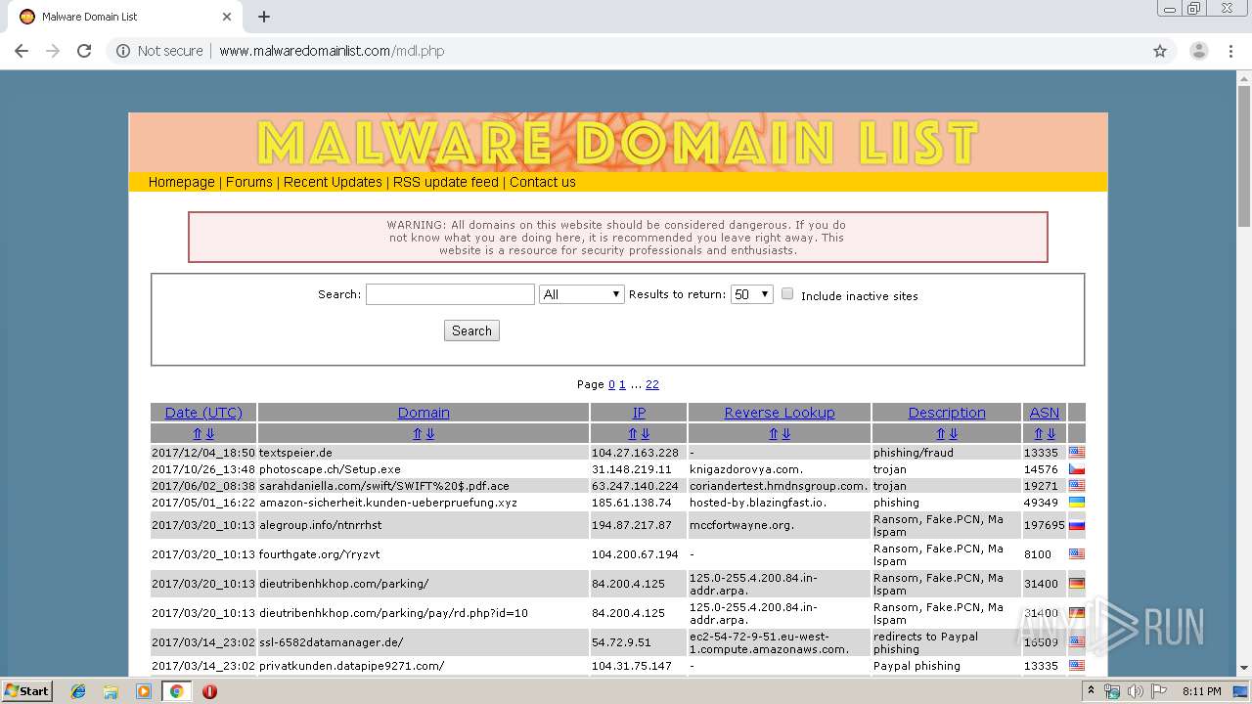Click the taskbar clock 8:11 PM
The image size is (1252, 704).
[x=1201, y=691]
